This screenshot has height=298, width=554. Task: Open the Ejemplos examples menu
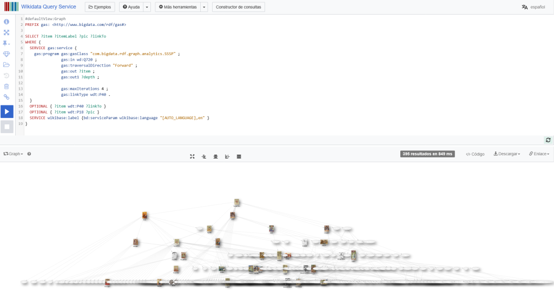(100, 7)
